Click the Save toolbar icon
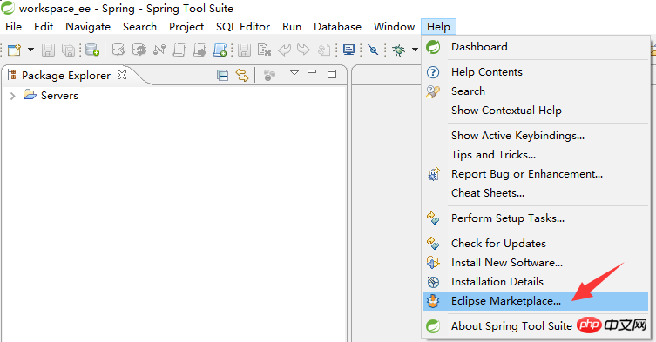Screen dimensions: 656x342 click(x=48, y=50)
